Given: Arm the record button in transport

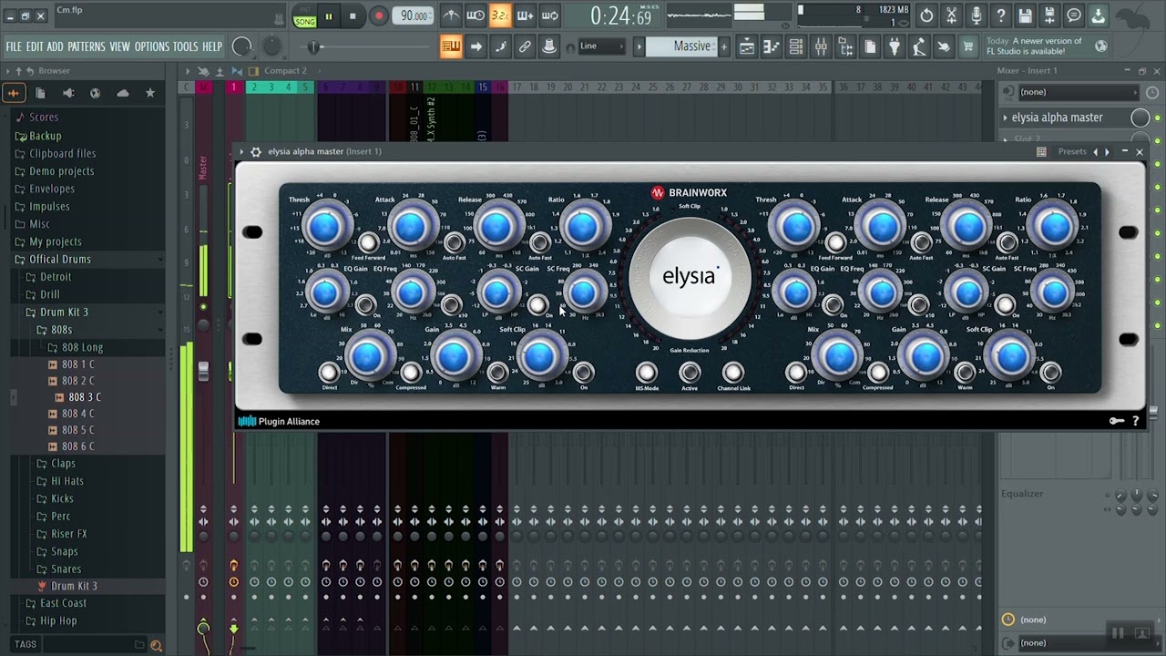Looking at the screenshot, I should (x=379, y=16).
